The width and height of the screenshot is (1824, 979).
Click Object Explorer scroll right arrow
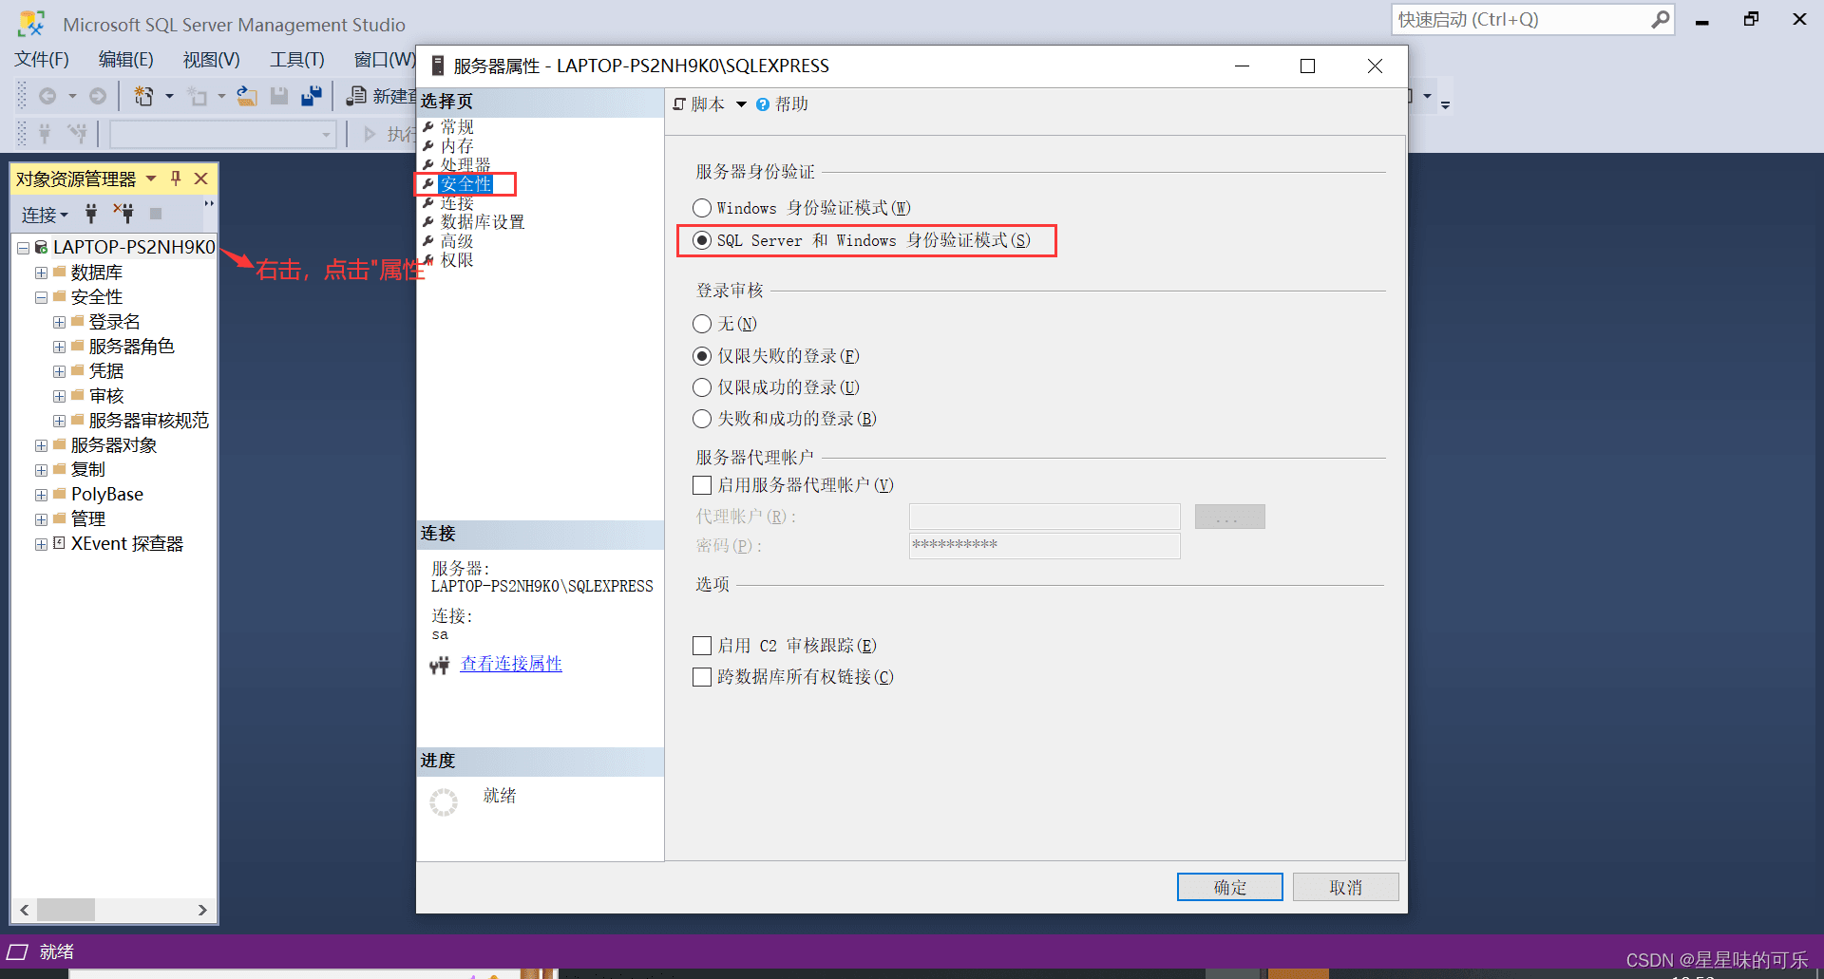tap(202, 910)
